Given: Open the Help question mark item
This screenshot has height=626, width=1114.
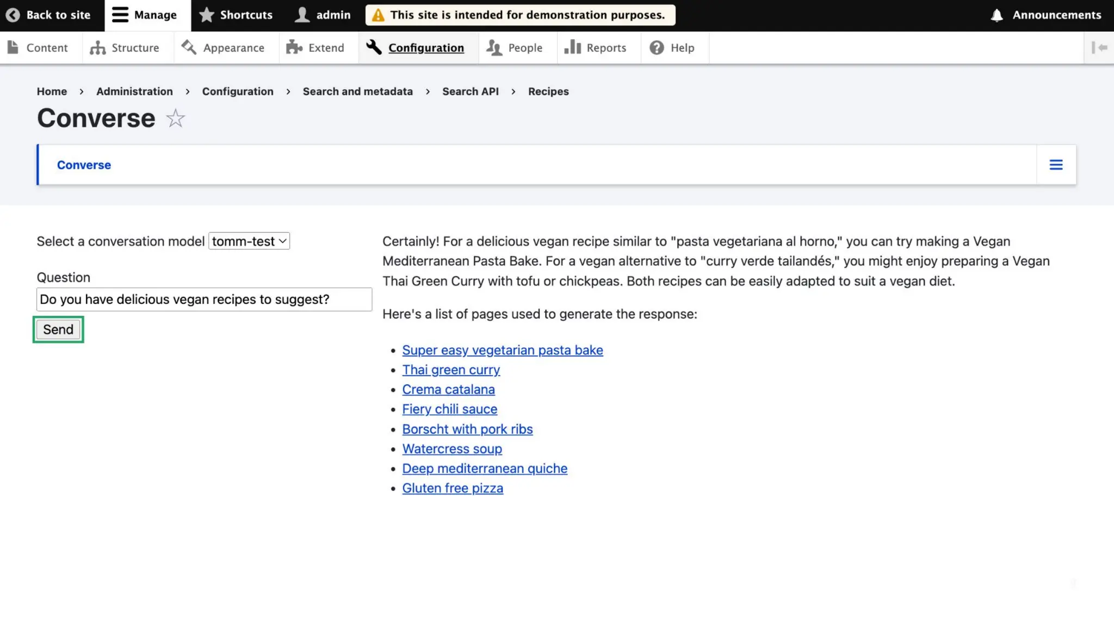Looking at the screenshot, I should [x=672, y=48].
